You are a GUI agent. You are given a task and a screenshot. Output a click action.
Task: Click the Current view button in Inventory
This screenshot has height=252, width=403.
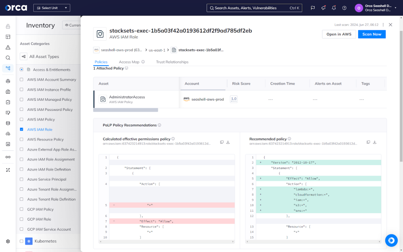[72, 25]
